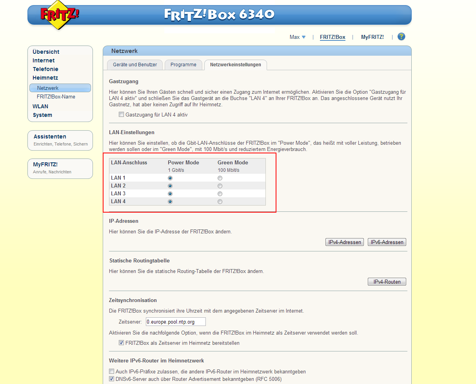Viewport: 476px width, 384px height.
Task: Click the Green Mode column header
Action: (x=233, y=162)
